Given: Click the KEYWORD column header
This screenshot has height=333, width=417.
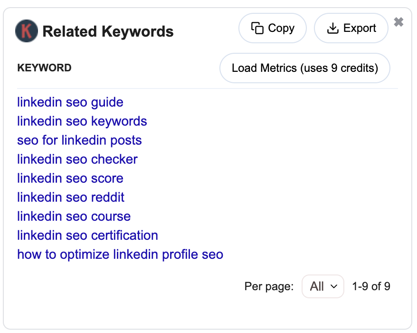Looking at the screenshot, I should click(45, 68).
